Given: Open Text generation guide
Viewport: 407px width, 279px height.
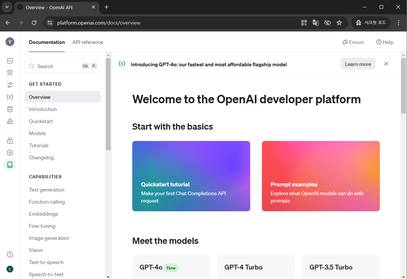Looking at the screenshot, I should [47, 190].
